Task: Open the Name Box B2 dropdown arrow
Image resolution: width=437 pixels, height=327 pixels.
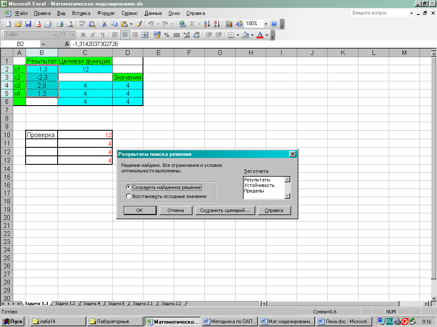Action: (43, 44)
